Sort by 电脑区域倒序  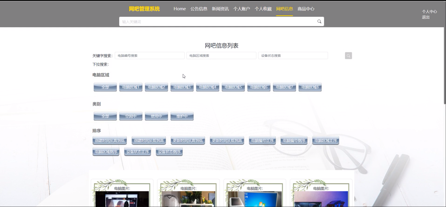pyautogui.click(x=106, y=152)
